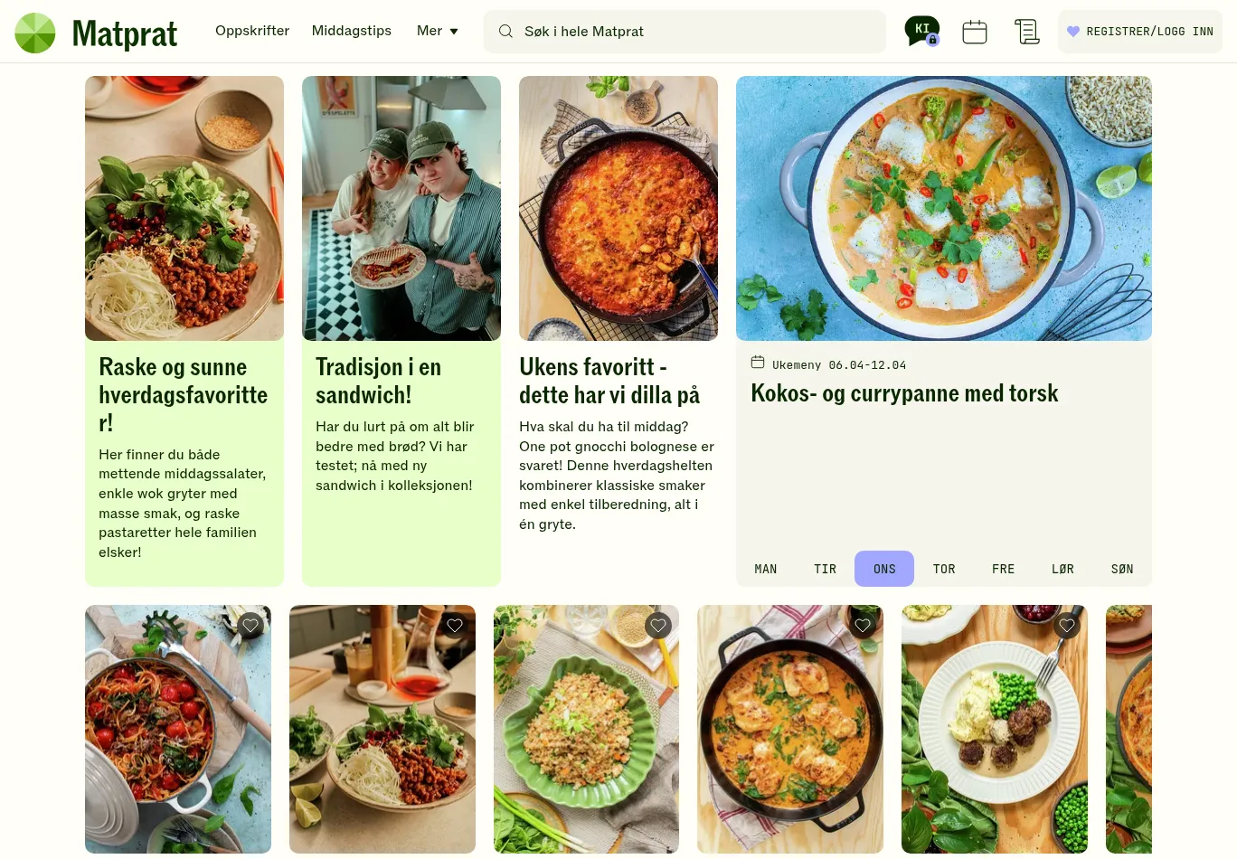Switch weekly menu to FRE
This screenshot has width=1237, height=859.
tap(1003, 569)
